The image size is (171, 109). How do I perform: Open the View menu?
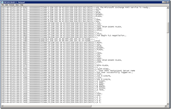pos(18,5)
